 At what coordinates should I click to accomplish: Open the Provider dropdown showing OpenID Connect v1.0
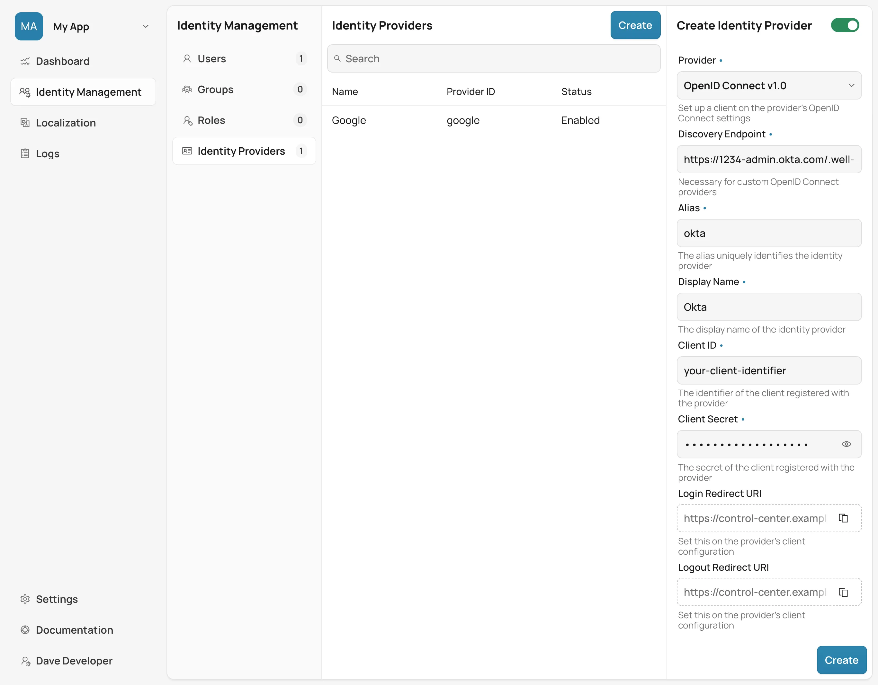click(769, 85)
